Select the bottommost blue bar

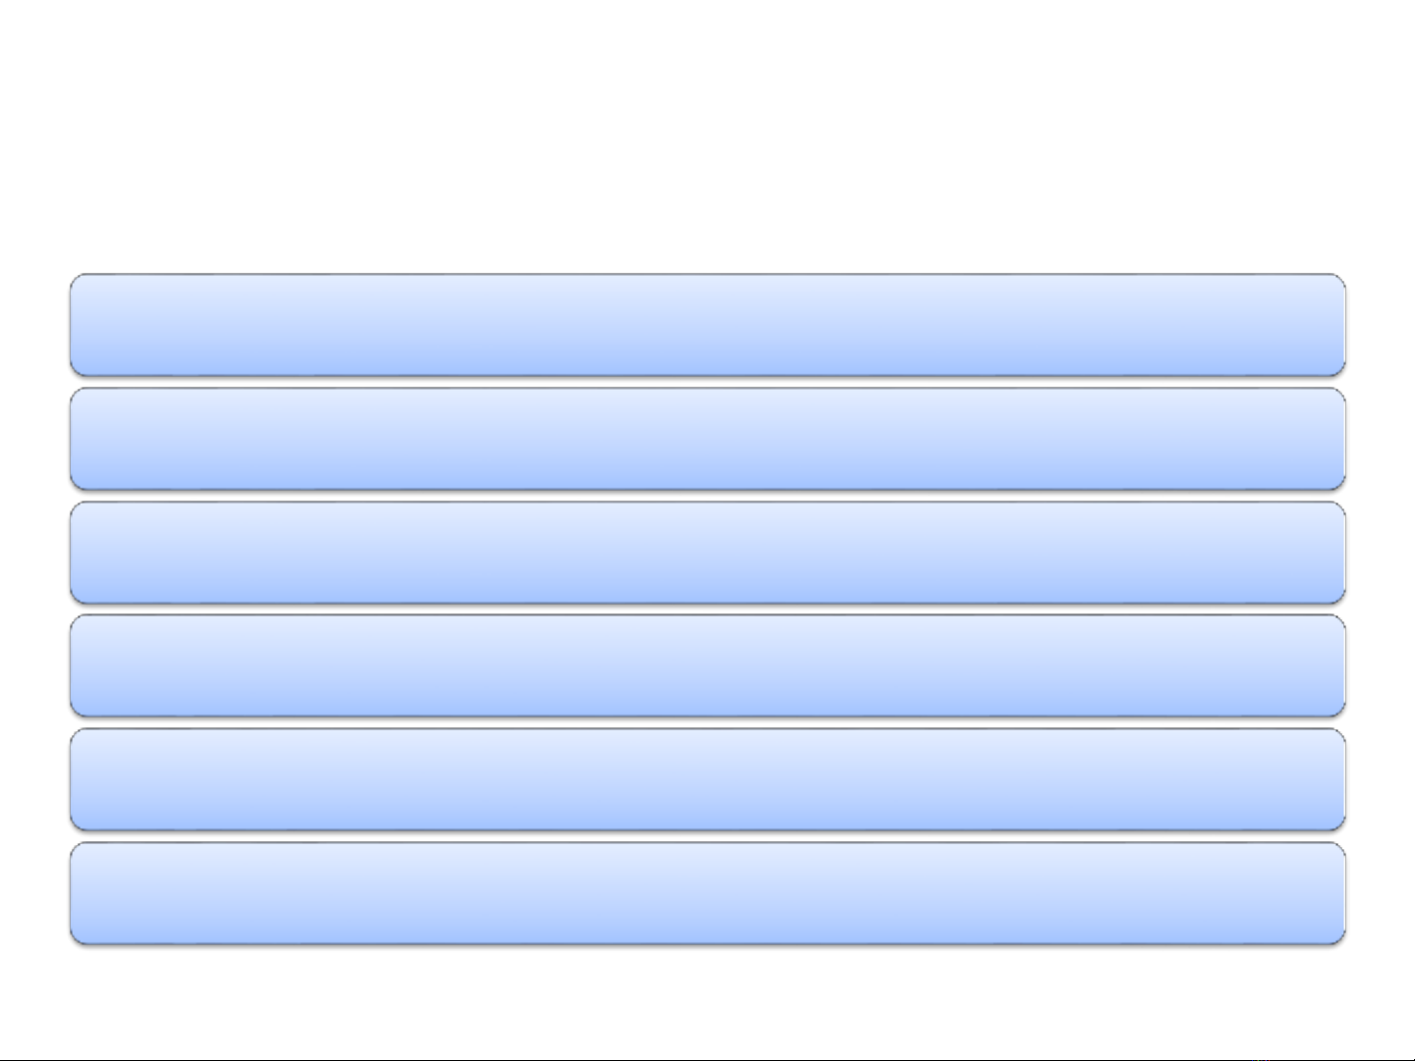point(707,893)
